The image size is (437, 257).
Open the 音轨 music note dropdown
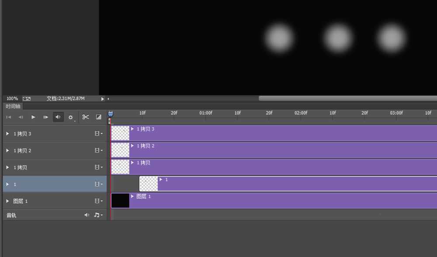[98, 215]
